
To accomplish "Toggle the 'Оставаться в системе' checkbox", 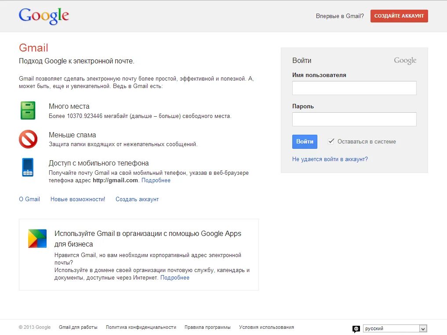I will (331, 141).
